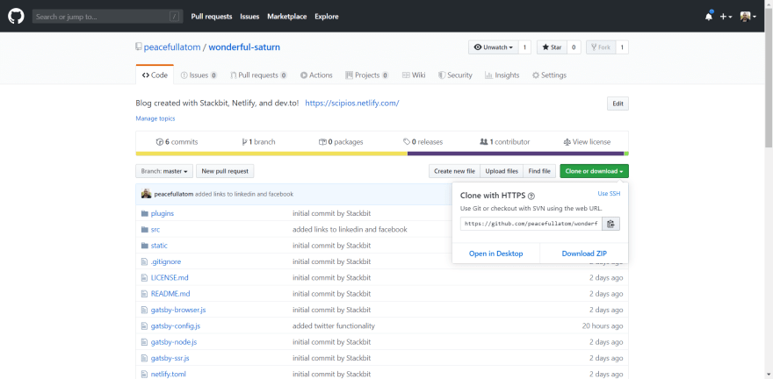The width and height of the screenshot is (773, 379).
Task: Expand the Unwatch dropdown
Action: 493,47
